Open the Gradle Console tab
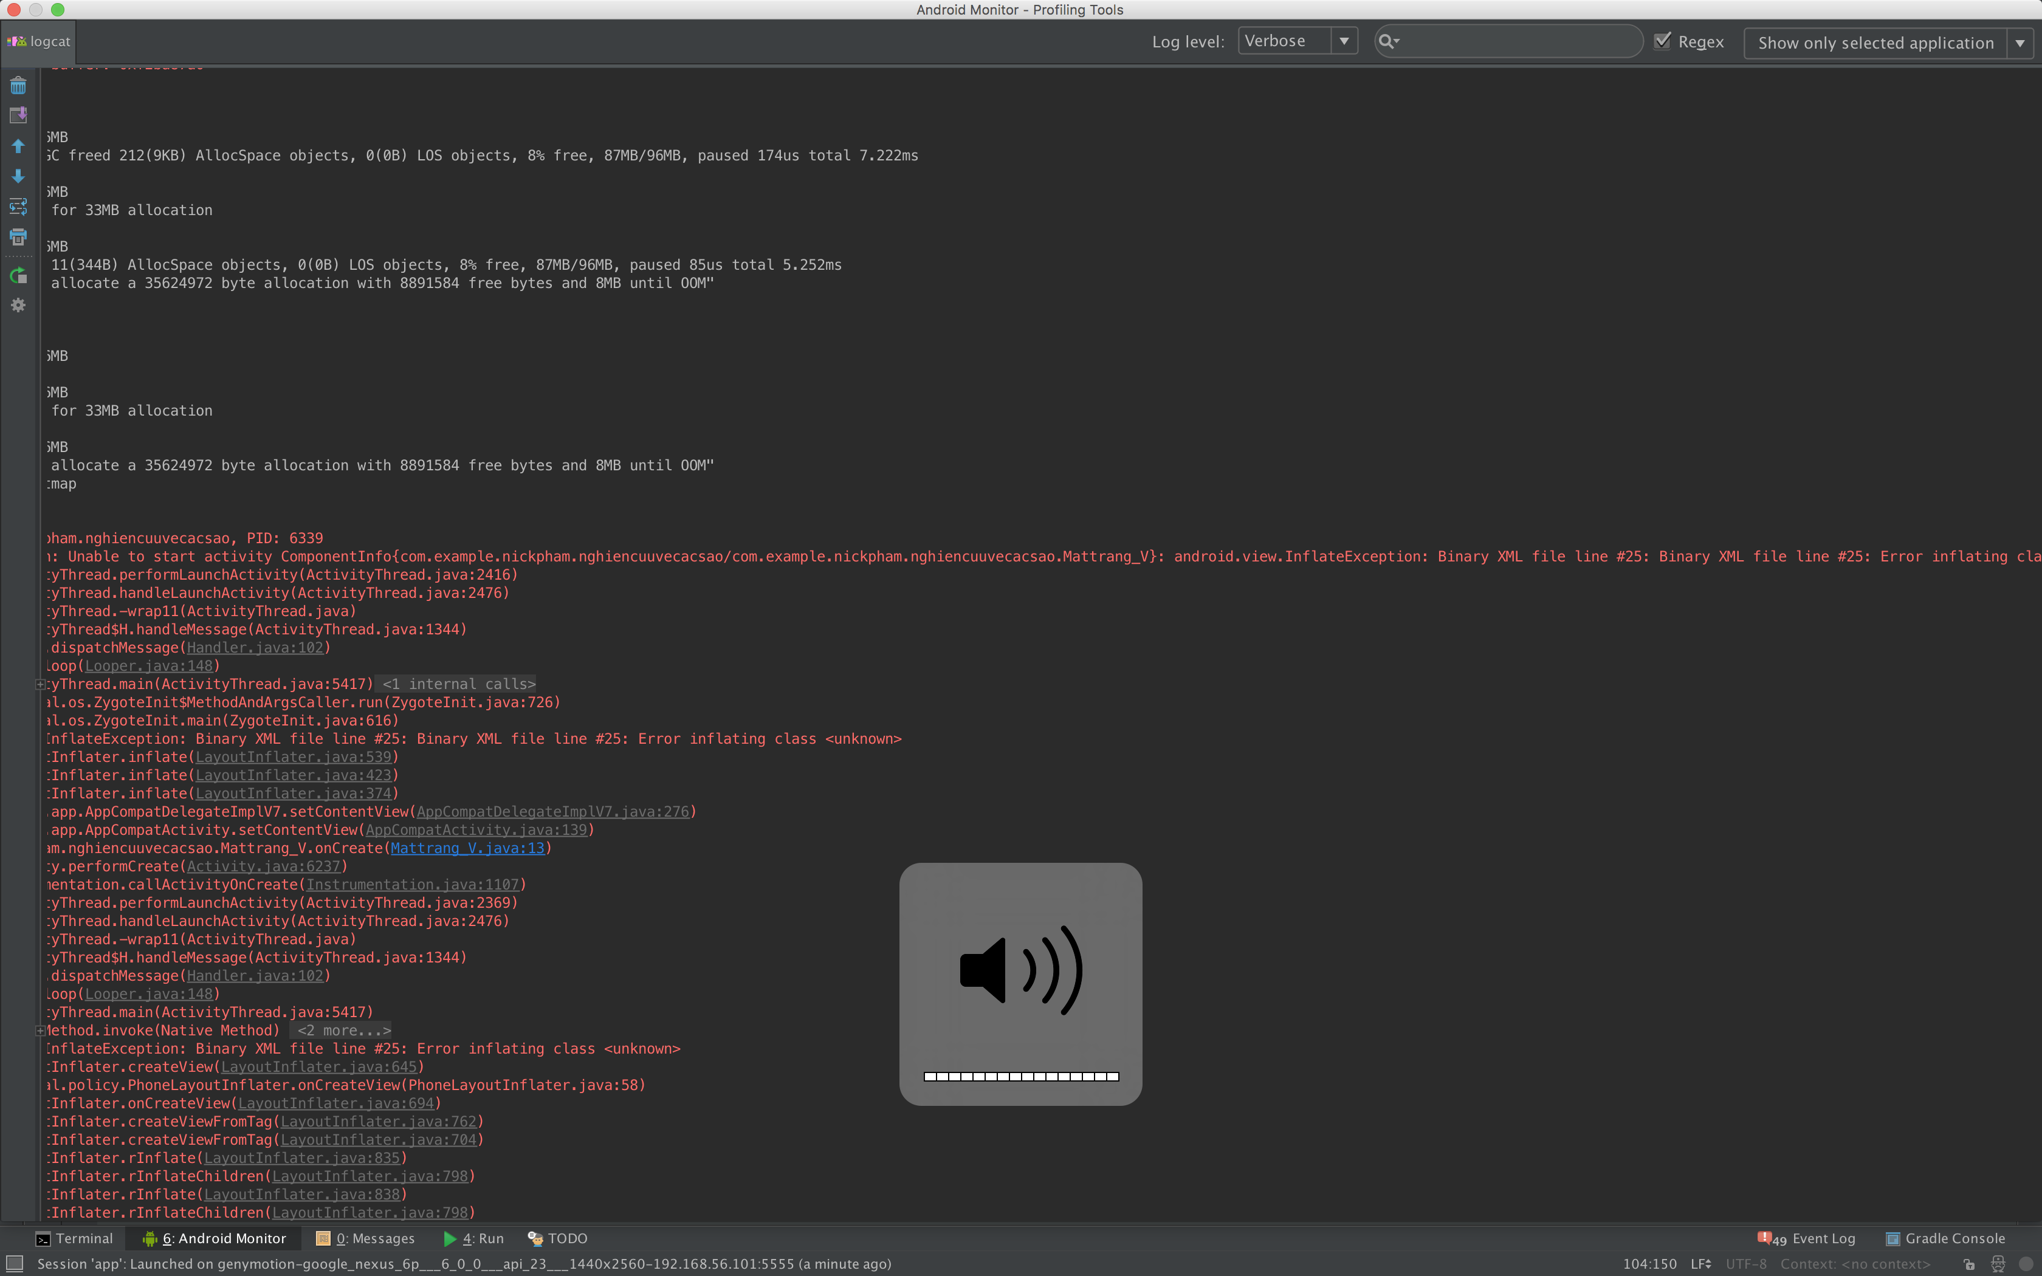 (x=1945, y=1238)
